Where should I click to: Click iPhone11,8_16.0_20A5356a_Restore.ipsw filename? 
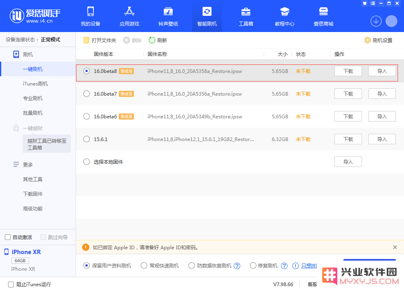pos(195,94)
